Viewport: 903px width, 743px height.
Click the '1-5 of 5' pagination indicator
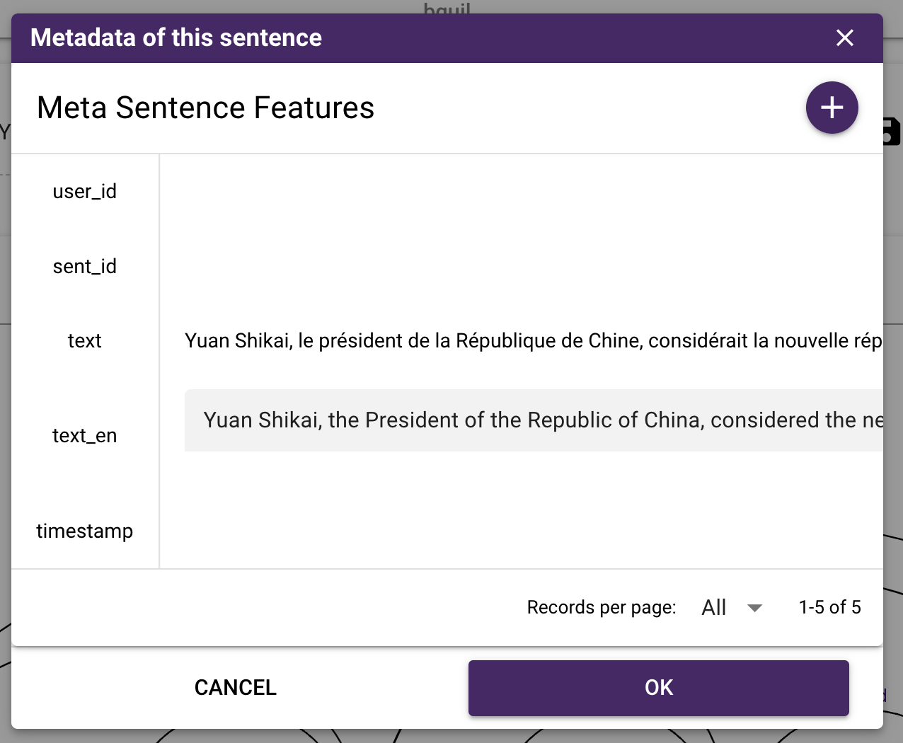pyautogui.click(x=830, y=608)
